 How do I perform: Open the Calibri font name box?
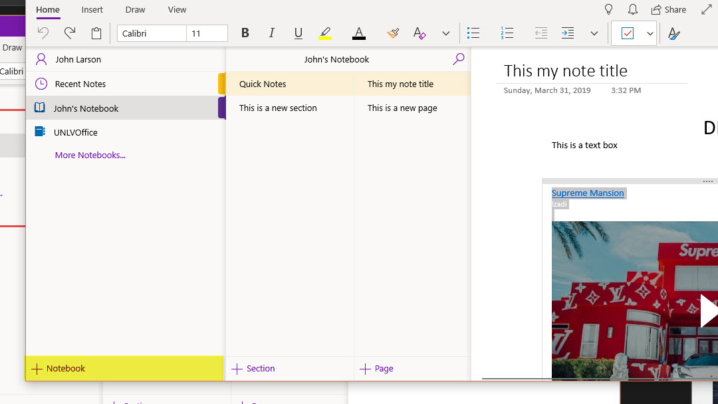[152, 33]
